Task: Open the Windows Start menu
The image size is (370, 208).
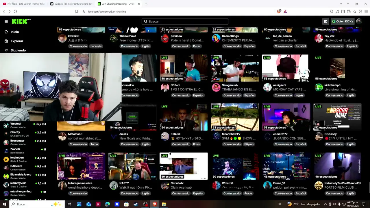Action: coord(4,204)
